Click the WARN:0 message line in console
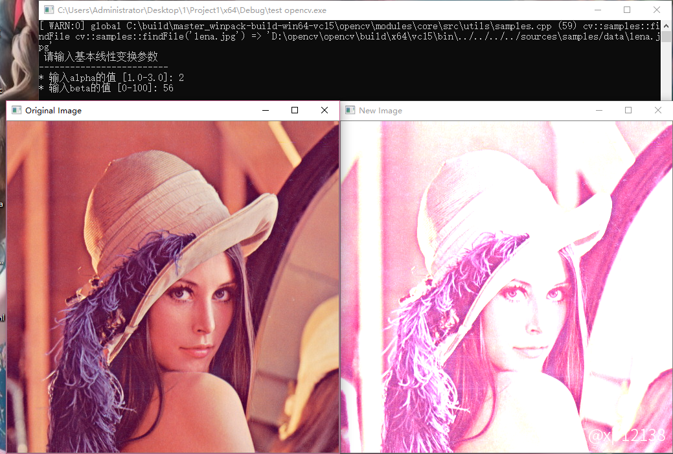This screenshot has height=454, width=673. click(x=349, y=36)
